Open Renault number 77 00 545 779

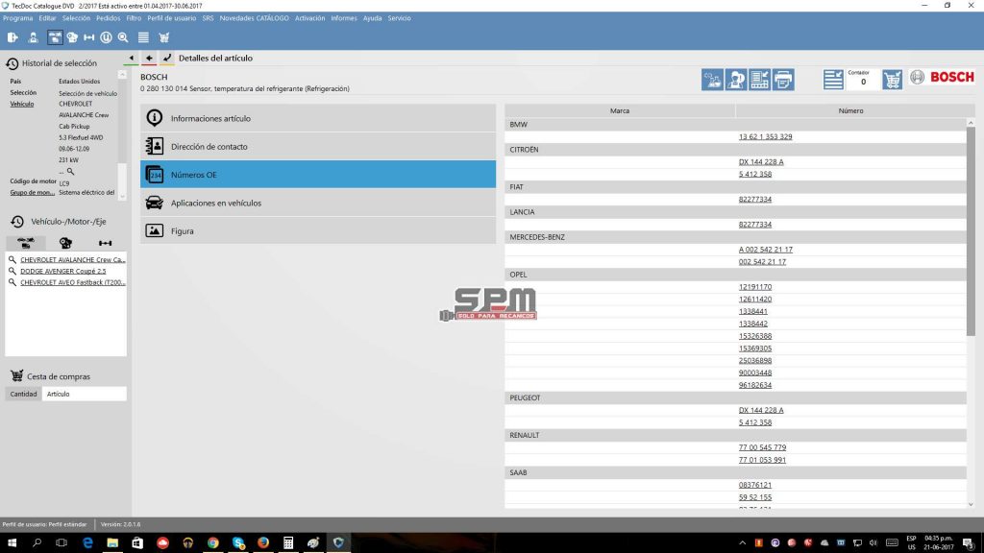click(x=762, y=447)
